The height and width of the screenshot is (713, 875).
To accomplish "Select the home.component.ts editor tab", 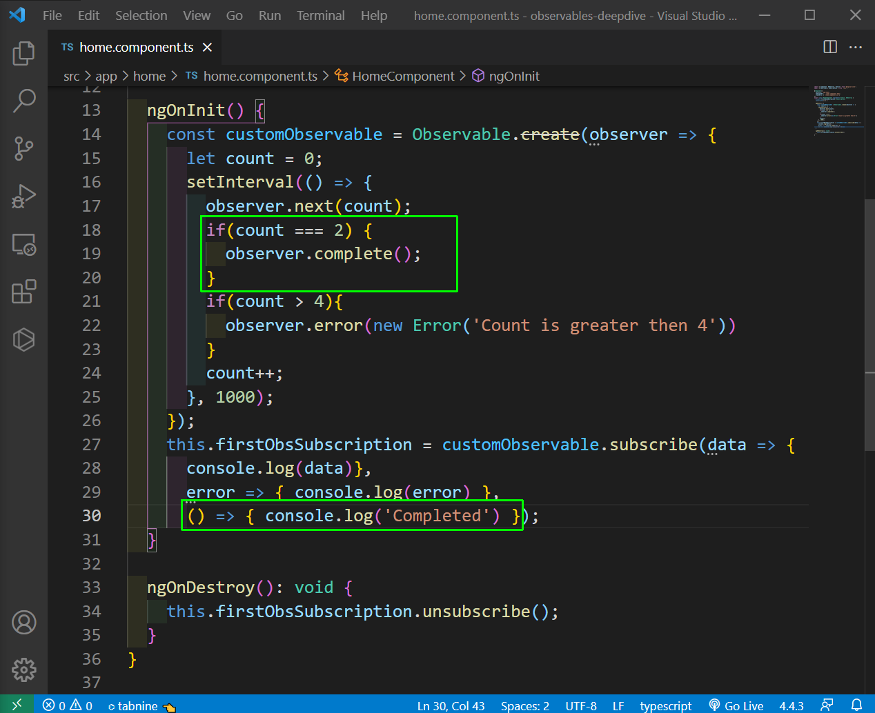I will pos(137,47).
